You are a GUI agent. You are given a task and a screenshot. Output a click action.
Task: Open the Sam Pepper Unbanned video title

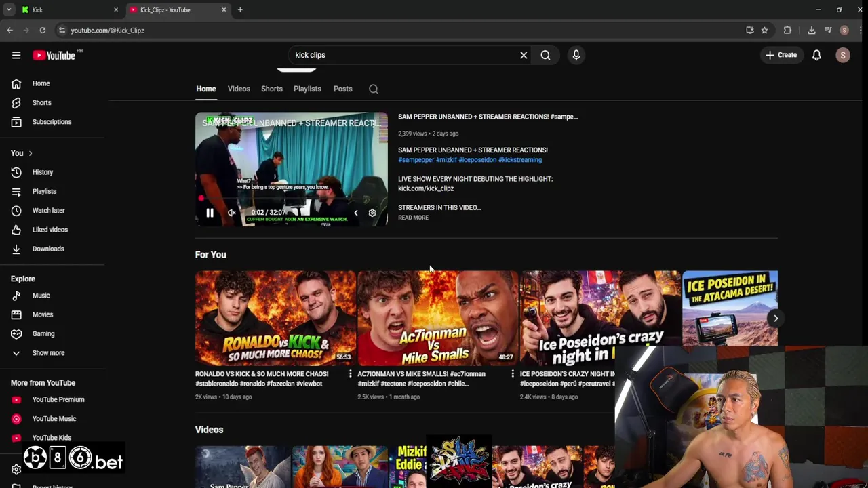(488, 117)
